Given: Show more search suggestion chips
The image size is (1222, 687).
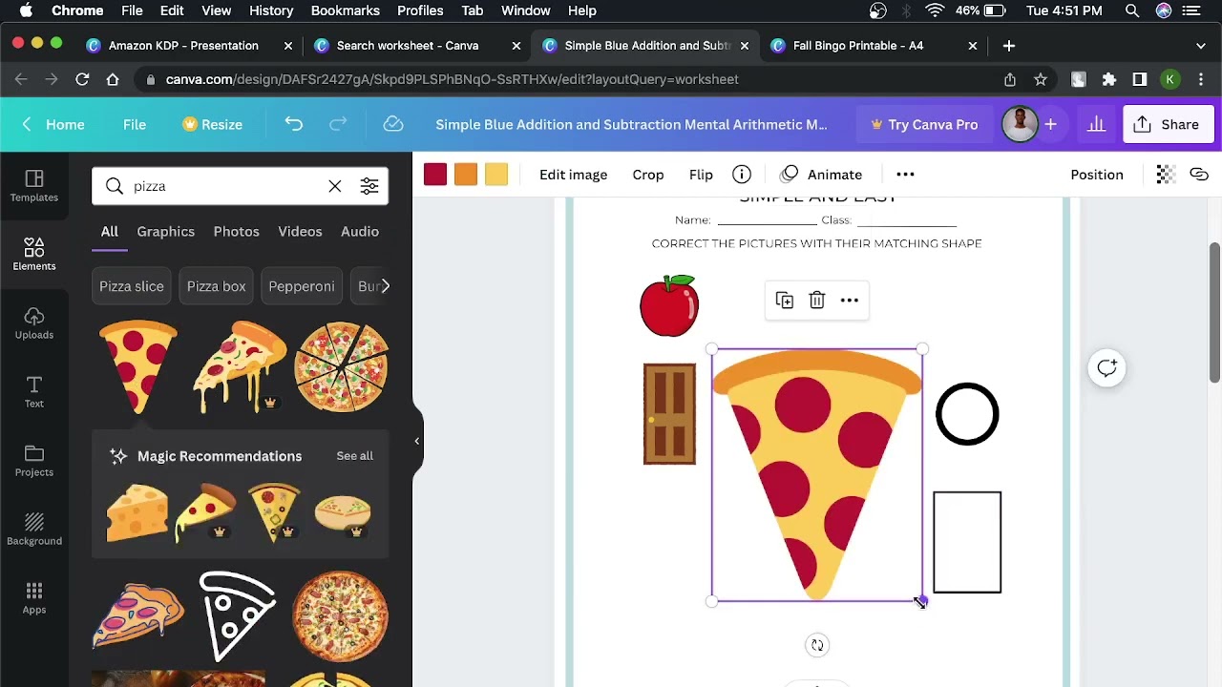Looking at the screenshot, I should click(x=385, y=286).
